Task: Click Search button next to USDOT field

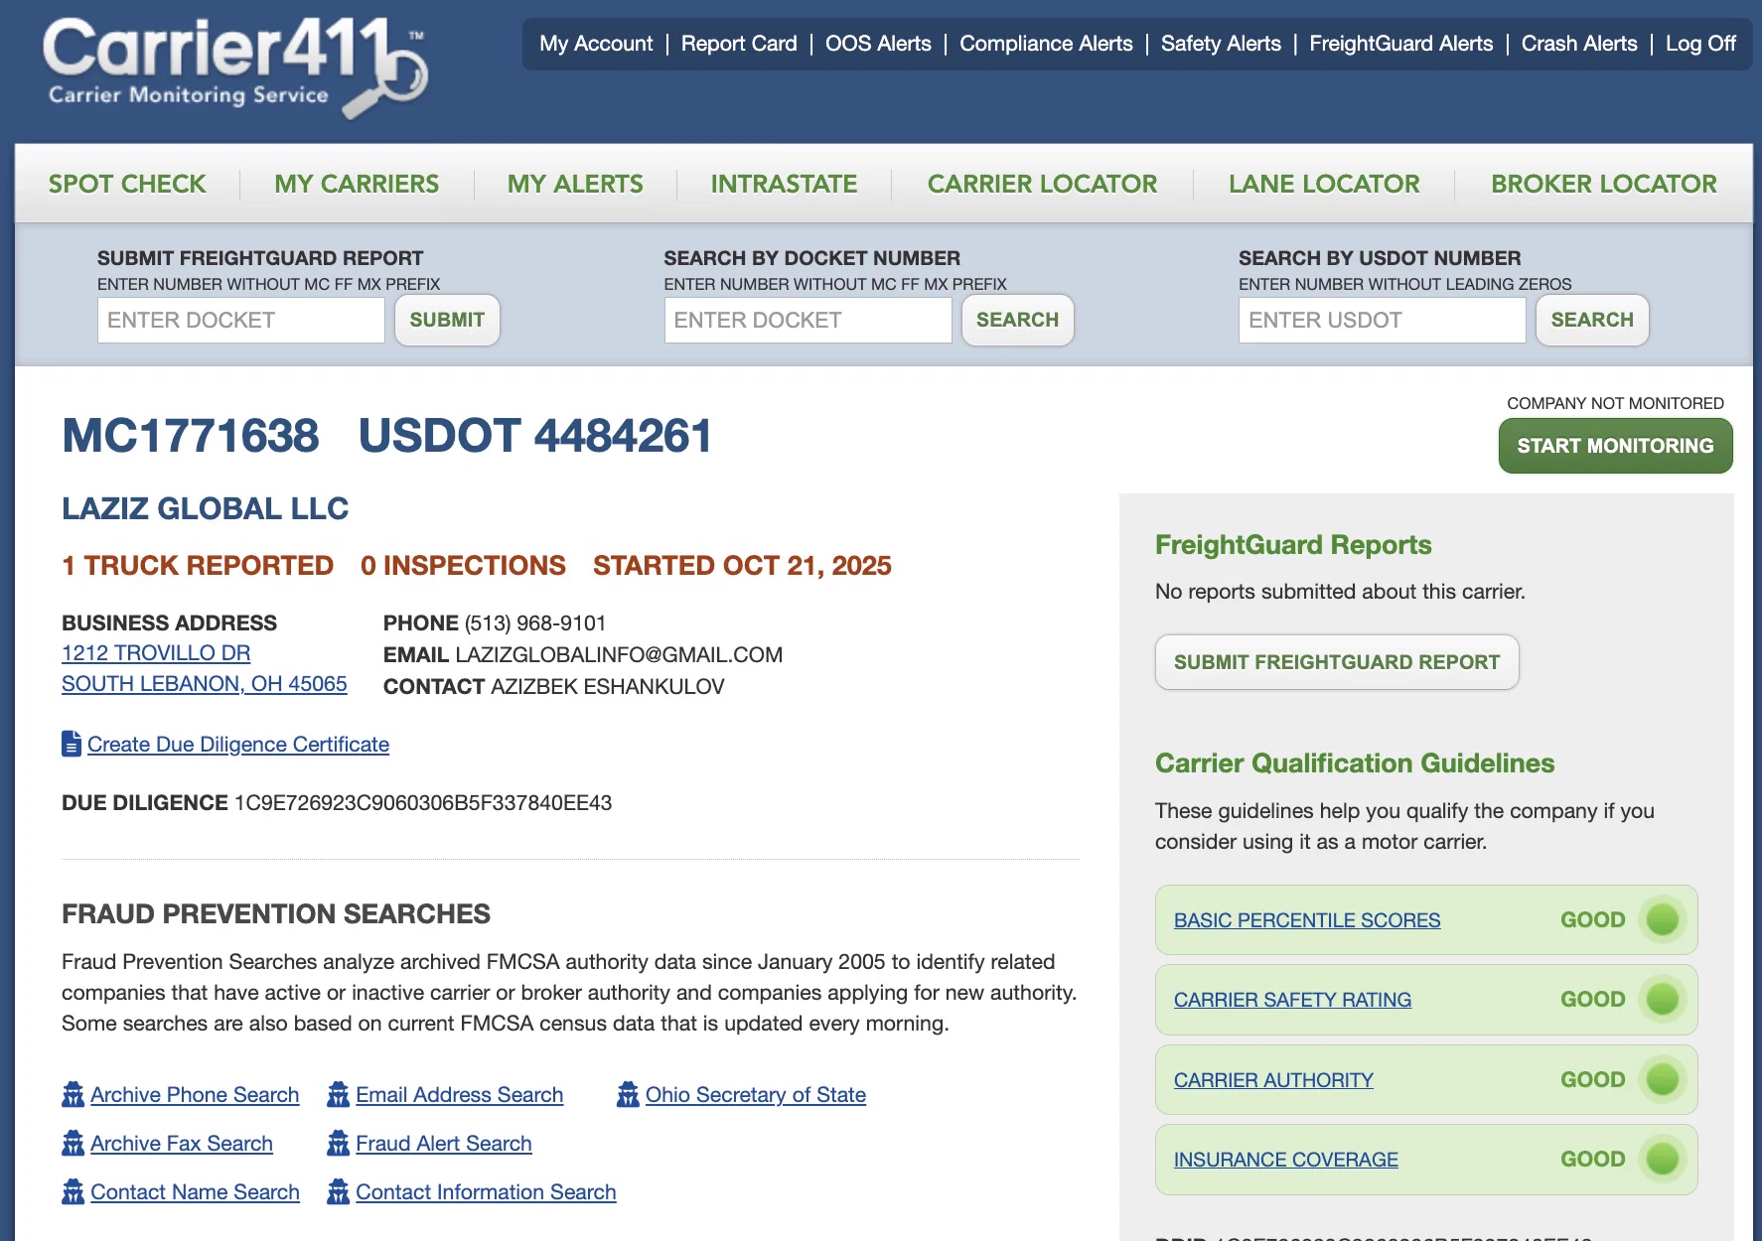Action: (1592, 320)
